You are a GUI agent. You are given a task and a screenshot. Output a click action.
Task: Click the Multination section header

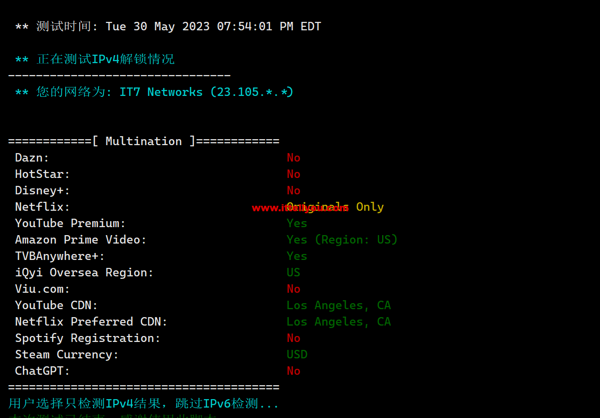[x=144, y=141]
